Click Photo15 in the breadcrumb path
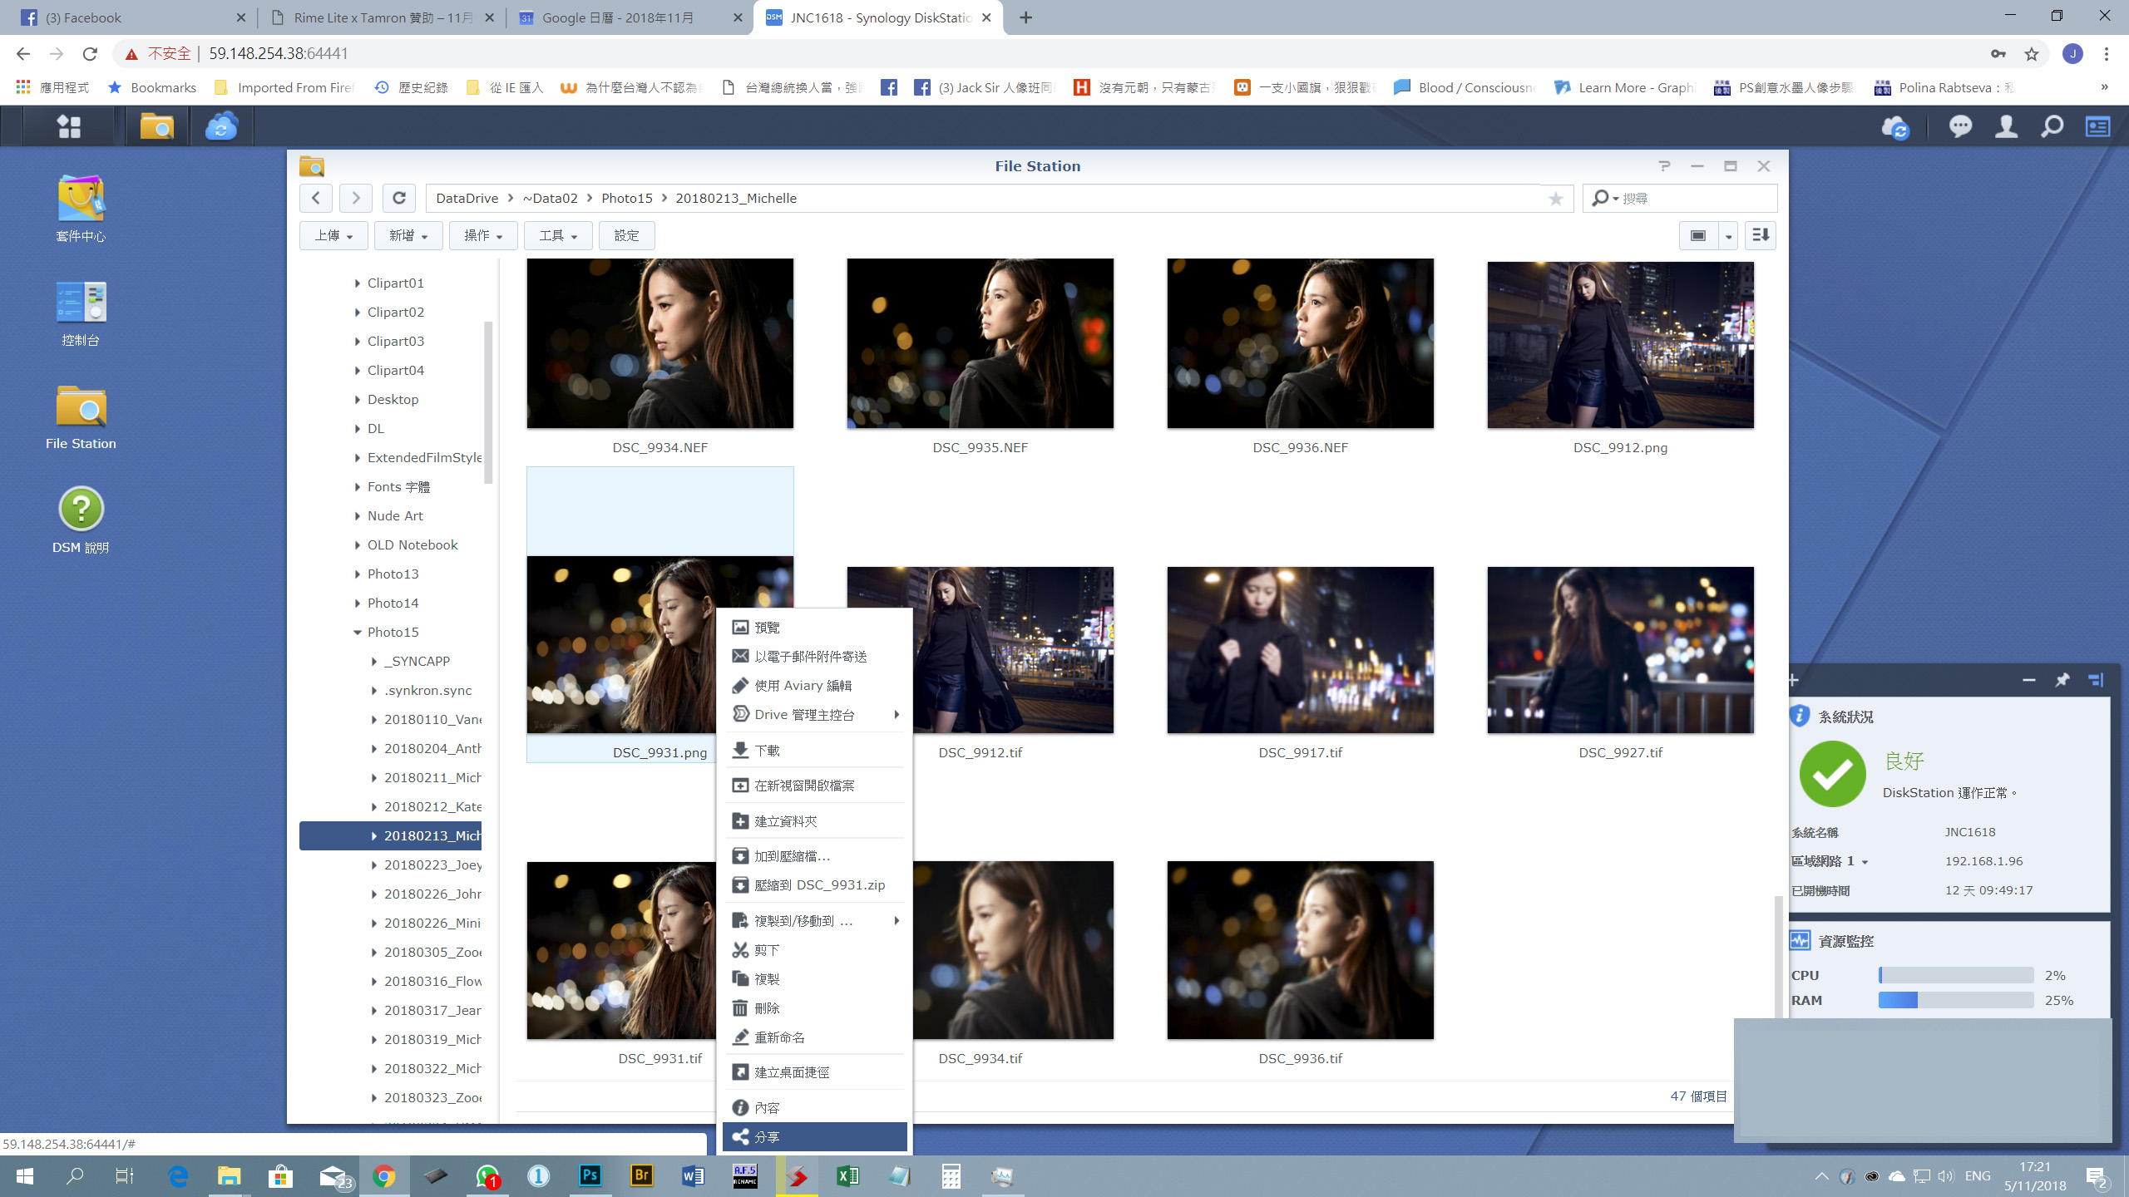Screen dimensions: 2129x1197 tap(626, 199)
